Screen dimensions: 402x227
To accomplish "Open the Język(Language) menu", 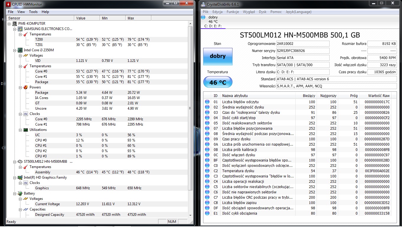I will 299,12.
